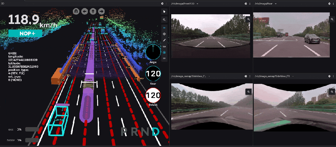Open more options dots of SideView_FL panel
Screen dimensions: 336x147
coord(250,76)
